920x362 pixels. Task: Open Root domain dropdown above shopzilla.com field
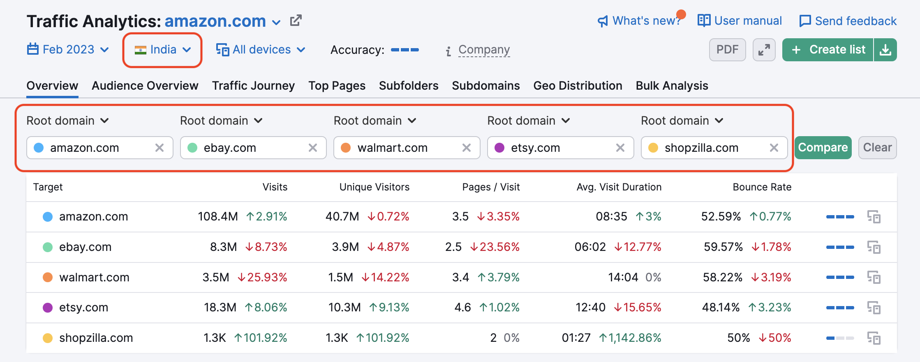tap(682, 121)
